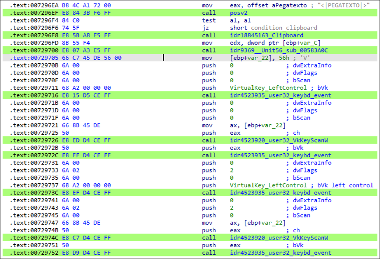Open idr18845163_Clipboard function reference
This screenshot has width=380, height=259.
pyautogui.click(x=267, y=36)
